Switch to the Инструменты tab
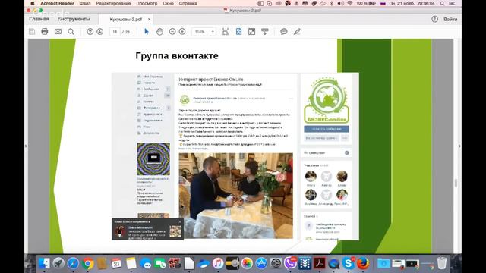The height and width of the screenshot is (273, 486). tap(74, 19)
